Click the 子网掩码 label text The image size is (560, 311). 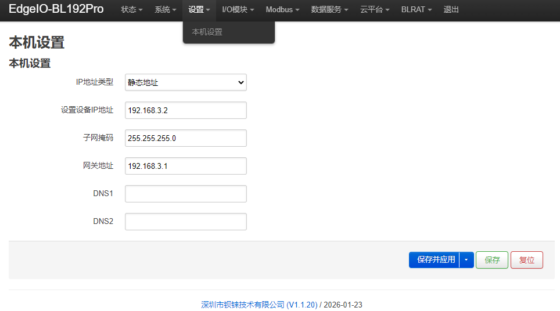(98, 138)
